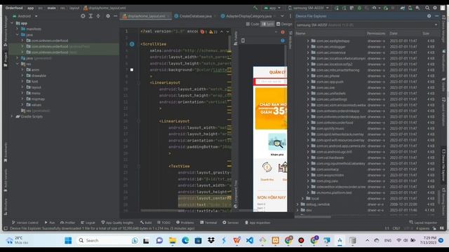Screen dimensions: 449x252
Task: Click the red error indicator in editor
Action: (204, 31)
